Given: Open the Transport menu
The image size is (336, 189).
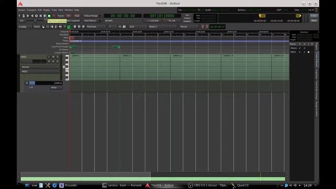Looking at the screenshot, I should coord(31,10).
